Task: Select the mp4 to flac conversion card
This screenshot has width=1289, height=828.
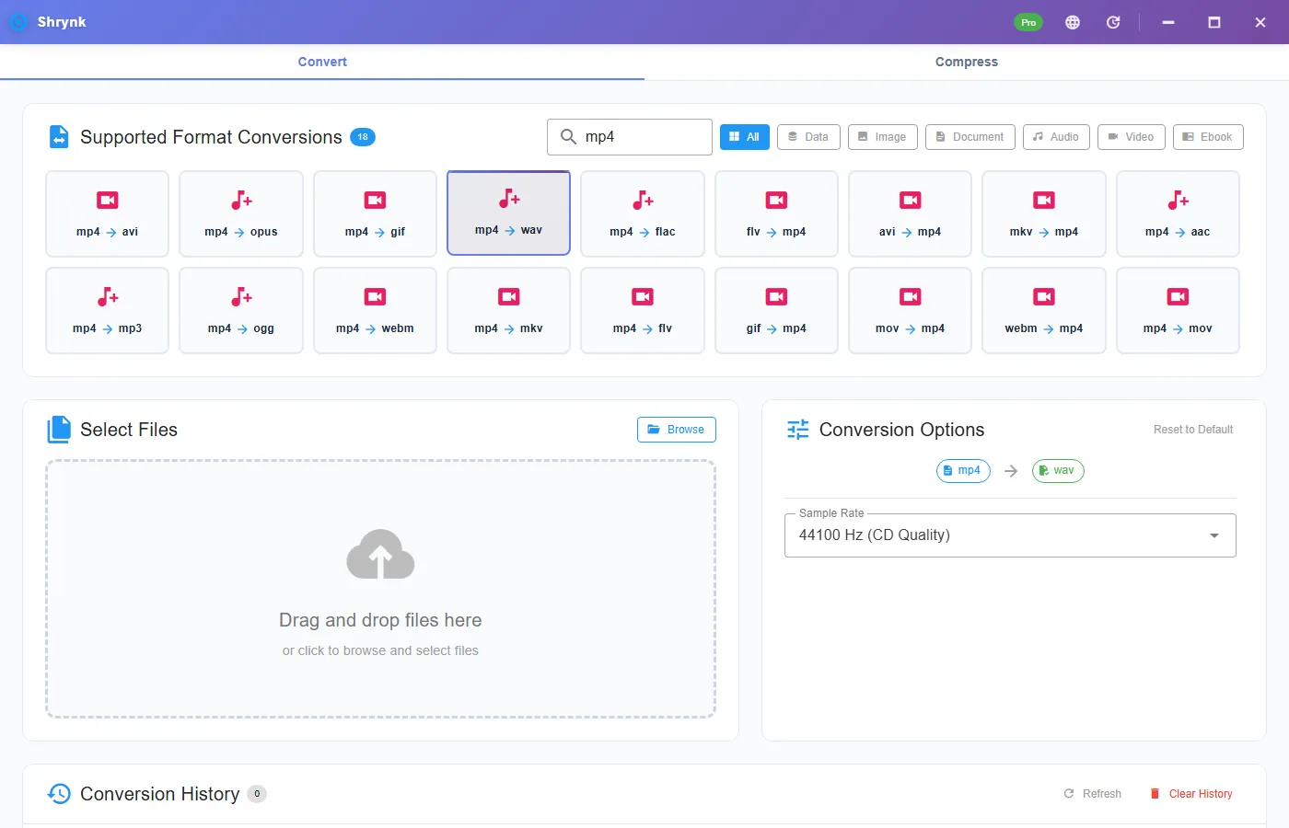Action: tap(643, 213)
